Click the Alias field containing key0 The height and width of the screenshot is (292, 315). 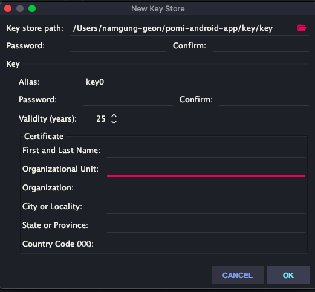pyautogui.click(x=196, y=82)
